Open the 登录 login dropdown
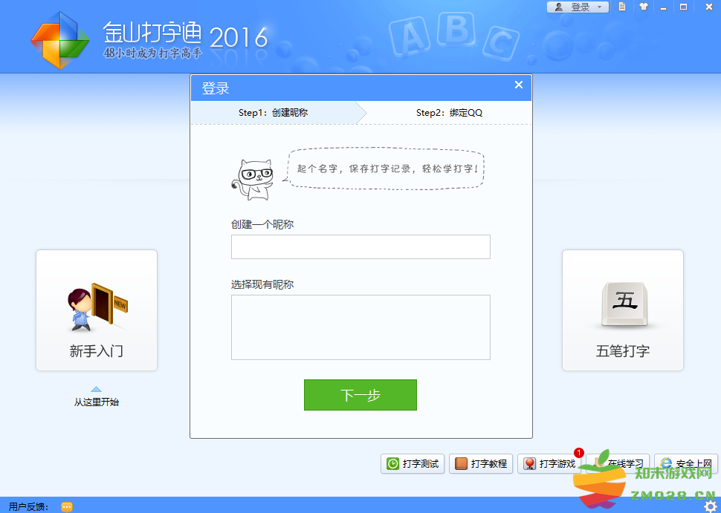Image resolution: width=721 pixels, height=513 pixels. coord(578,7)
